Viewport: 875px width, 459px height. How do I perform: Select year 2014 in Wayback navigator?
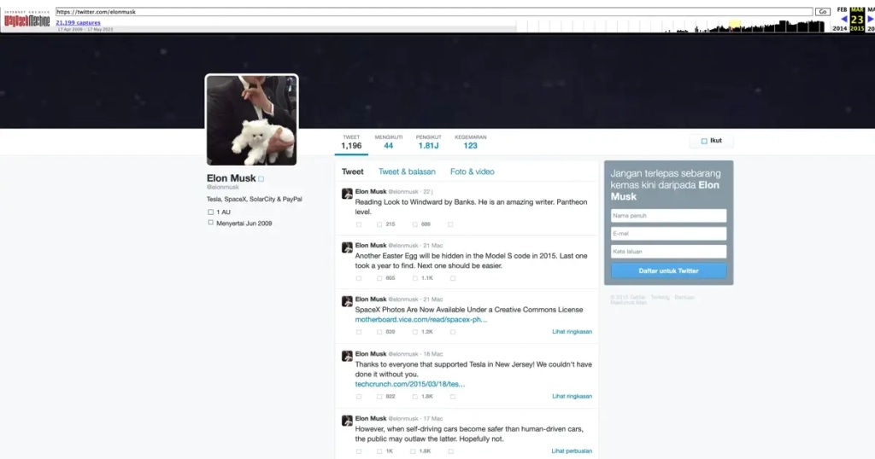[x=840, y=28]
